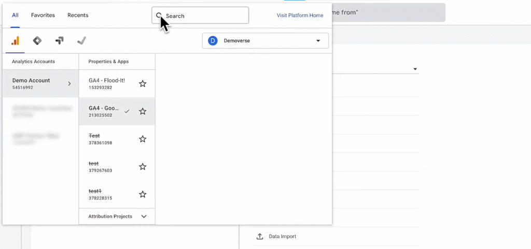Follow the Visit Platform Home link
Viewport: 531px width, 249px height.
coord(300,15)
